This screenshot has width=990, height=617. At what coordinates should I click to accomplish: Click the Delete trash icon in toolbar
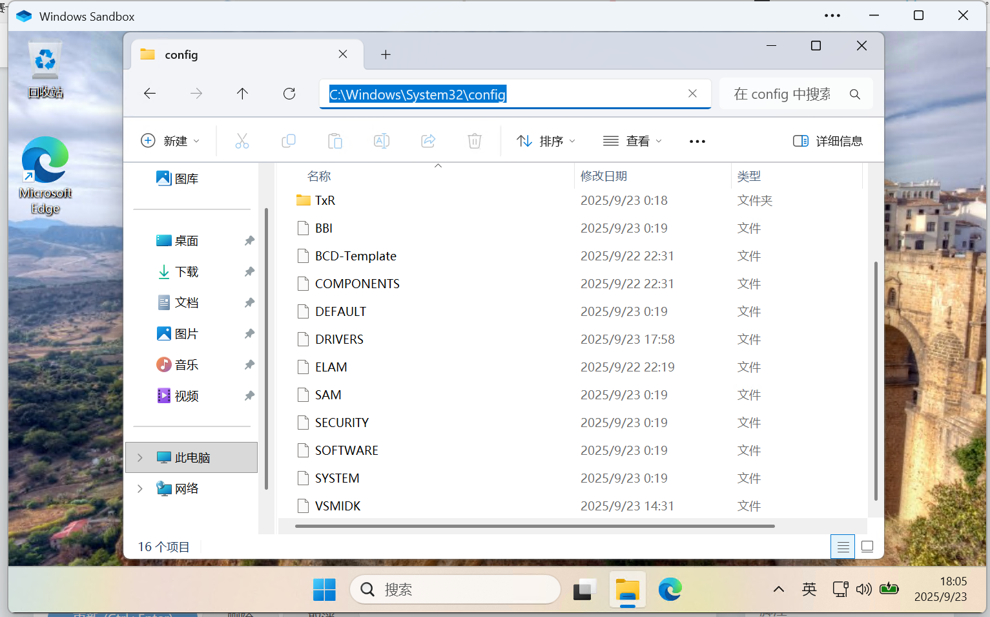(x=475, y=141)
